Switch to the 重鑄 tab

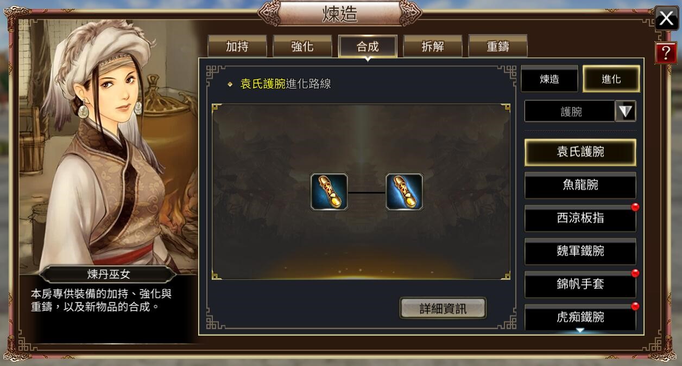click(498, 47)
